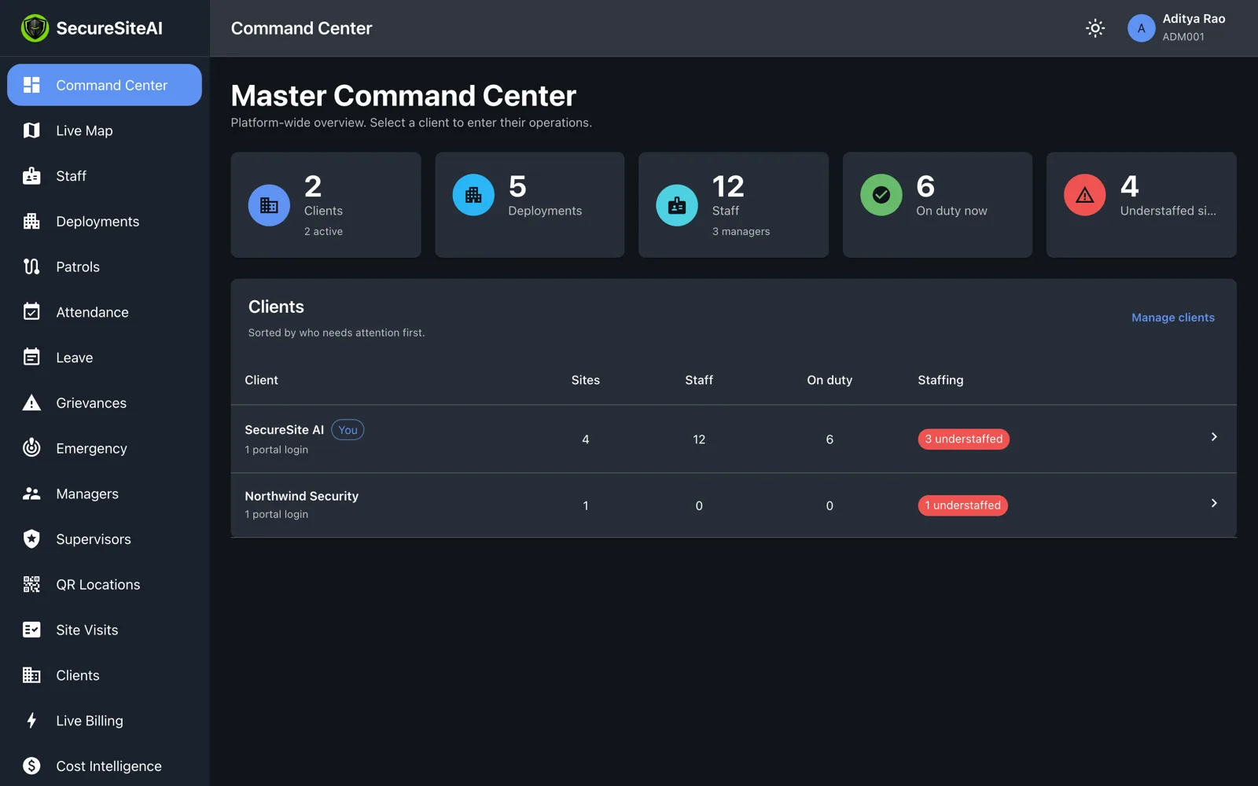The width and height of the screenshot is (1258, 786).
Task: Open Command Center in the sidebar
Action: [105, 85]
